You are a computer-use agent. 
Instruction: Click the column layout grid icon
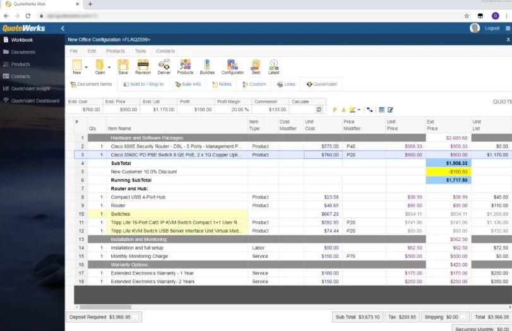click(381, 110)
